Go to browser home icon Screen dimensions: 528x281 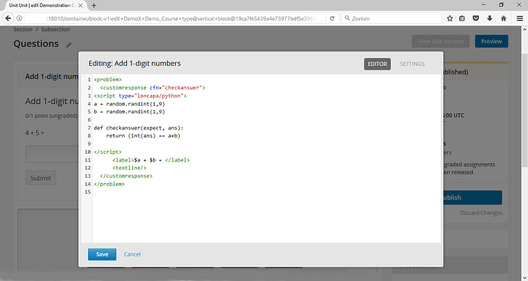pyautogui.click(x=504, y=18)
